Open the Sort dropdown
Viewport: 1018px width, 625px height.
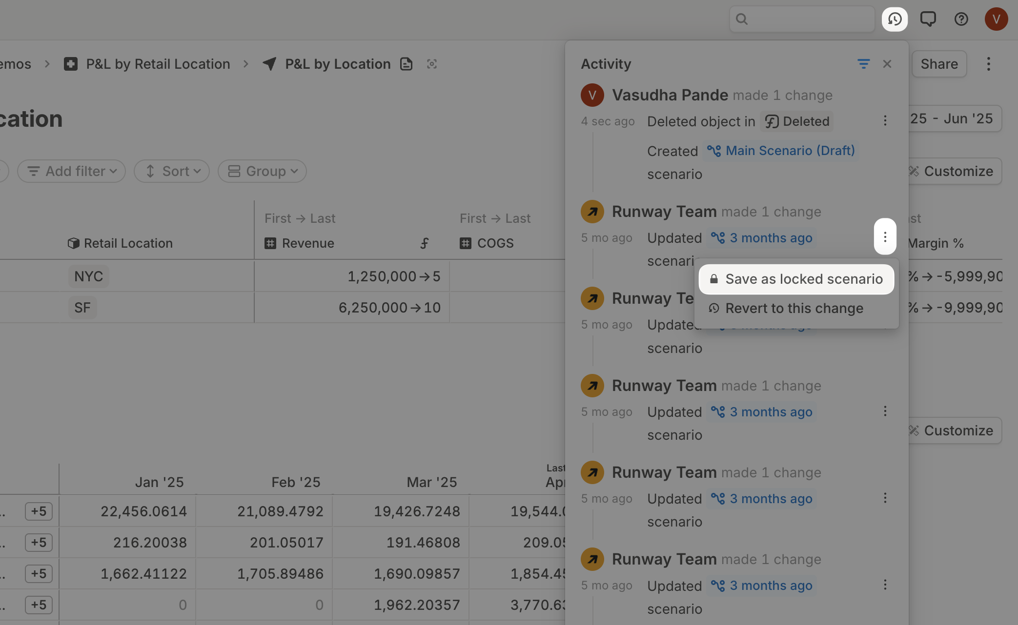pos(172,171)
